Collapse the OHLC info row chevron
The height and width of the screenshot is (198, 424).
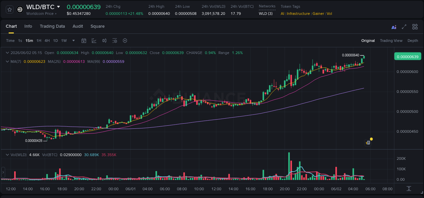(7, 53)
